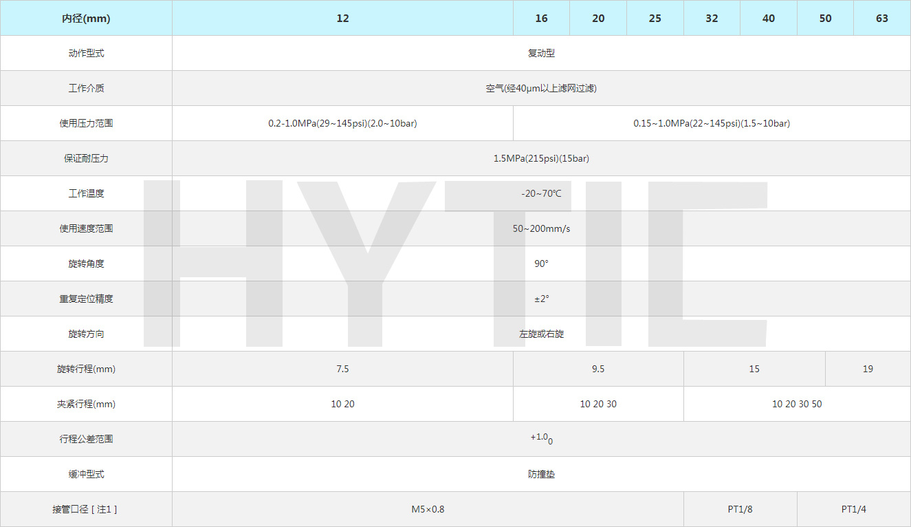Screen dimensions: 911x527
Task: Click the 10 20 30 50 clamping stroke value
Action: (x=797, y=404)
